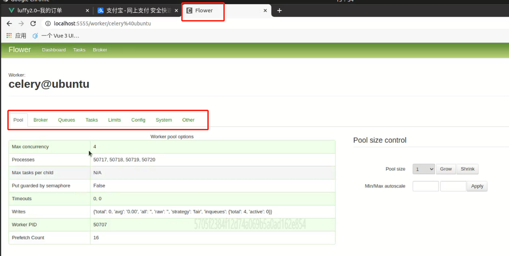Switch to the Queues worker tab
Viewport: 509px width, 256px height.
coord(66,120)
